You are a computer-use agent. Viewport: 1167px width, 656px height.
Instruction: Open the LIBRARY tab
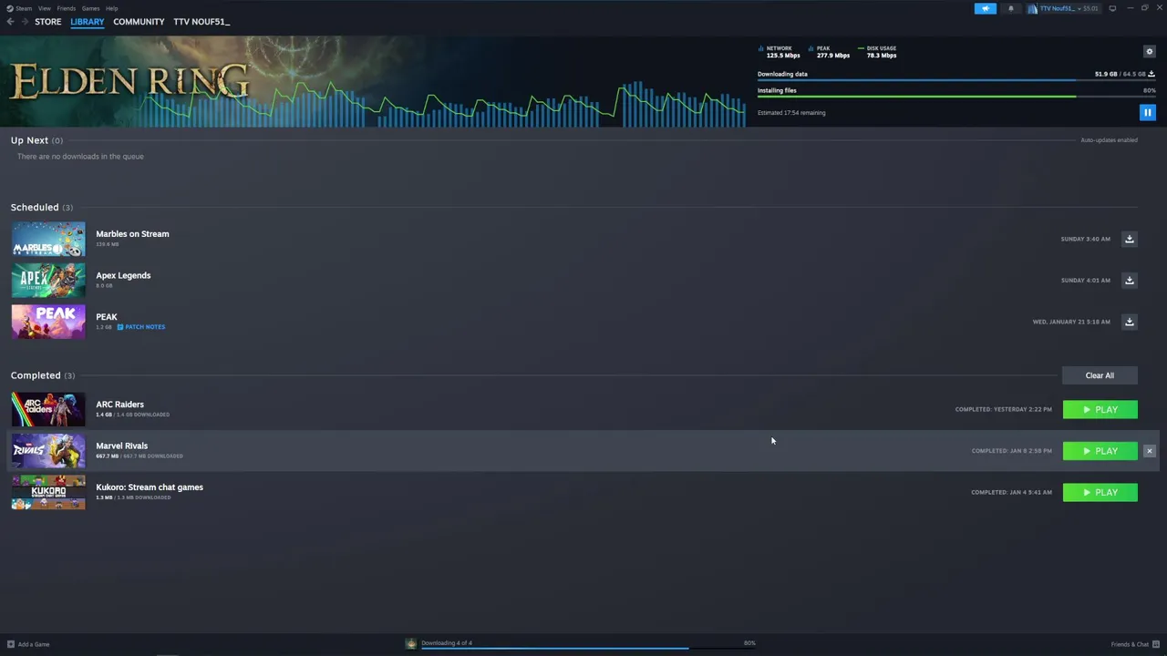coord(88,22)
